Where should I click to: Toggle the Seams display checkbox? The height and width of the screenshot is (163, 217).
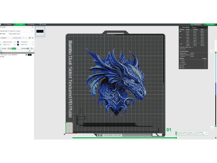pyautogui.click(x=205, y=68)
